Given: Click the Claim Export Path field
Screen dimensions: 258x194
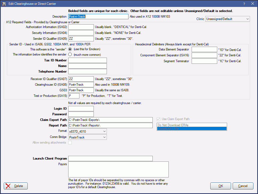Looking at the screenshot, I should (x=110, y=120).
